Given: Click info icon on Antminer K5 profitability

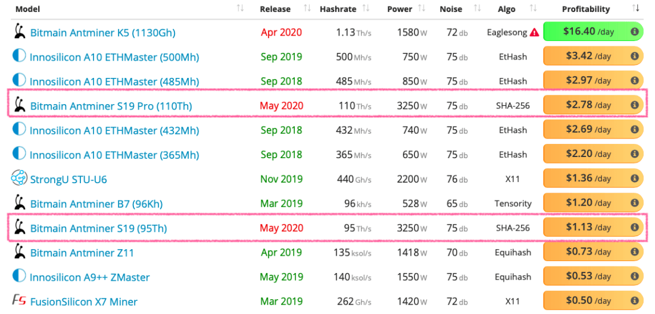Looking at the screenshot, I should 634,32.
